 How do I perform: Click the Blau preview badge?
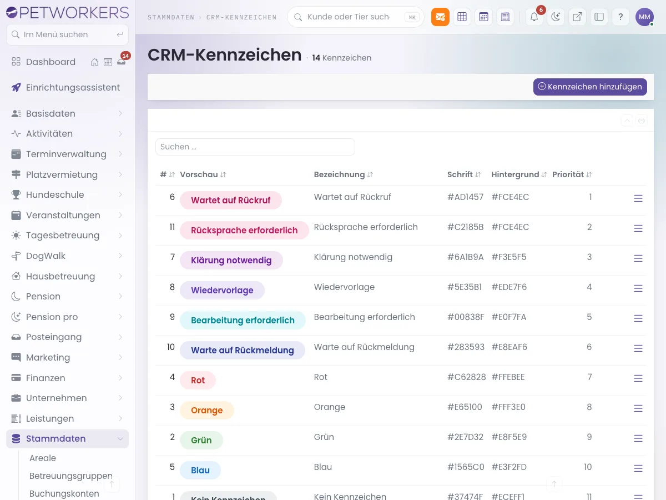point(200,470)
